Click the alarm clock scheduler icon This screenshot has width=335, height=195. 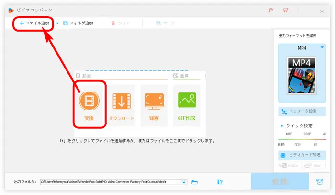point(319,182)
